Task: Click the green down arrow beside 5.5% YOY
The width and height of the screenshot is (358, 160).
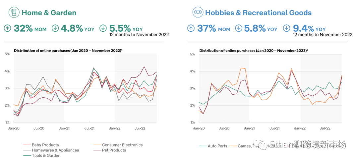Action: (x=103, y=28)
